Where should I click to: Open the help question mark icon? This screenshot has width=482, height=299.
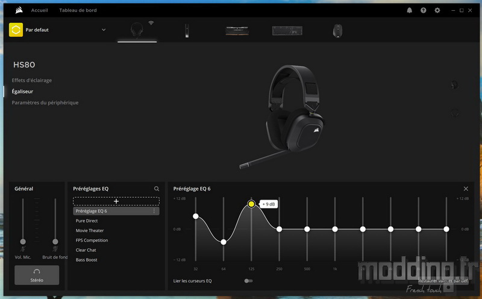coord(424,10)
